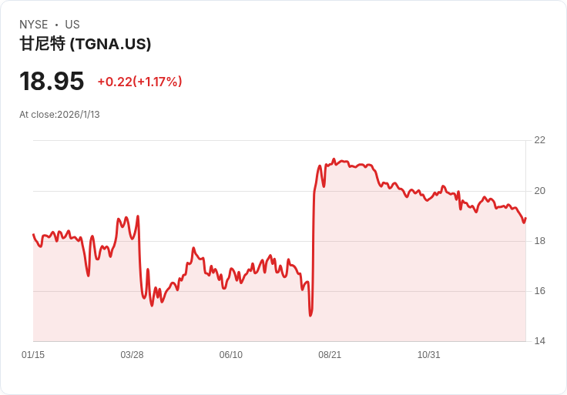The width and height of the screenshot is (567, 395).
Task: Click the chart line's highest peak above 21
Action: coord(334,159)
